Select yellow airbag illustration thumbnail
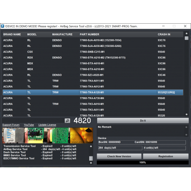Image resolution: width=191 pixels, height=191 pixels. [82, 135]
